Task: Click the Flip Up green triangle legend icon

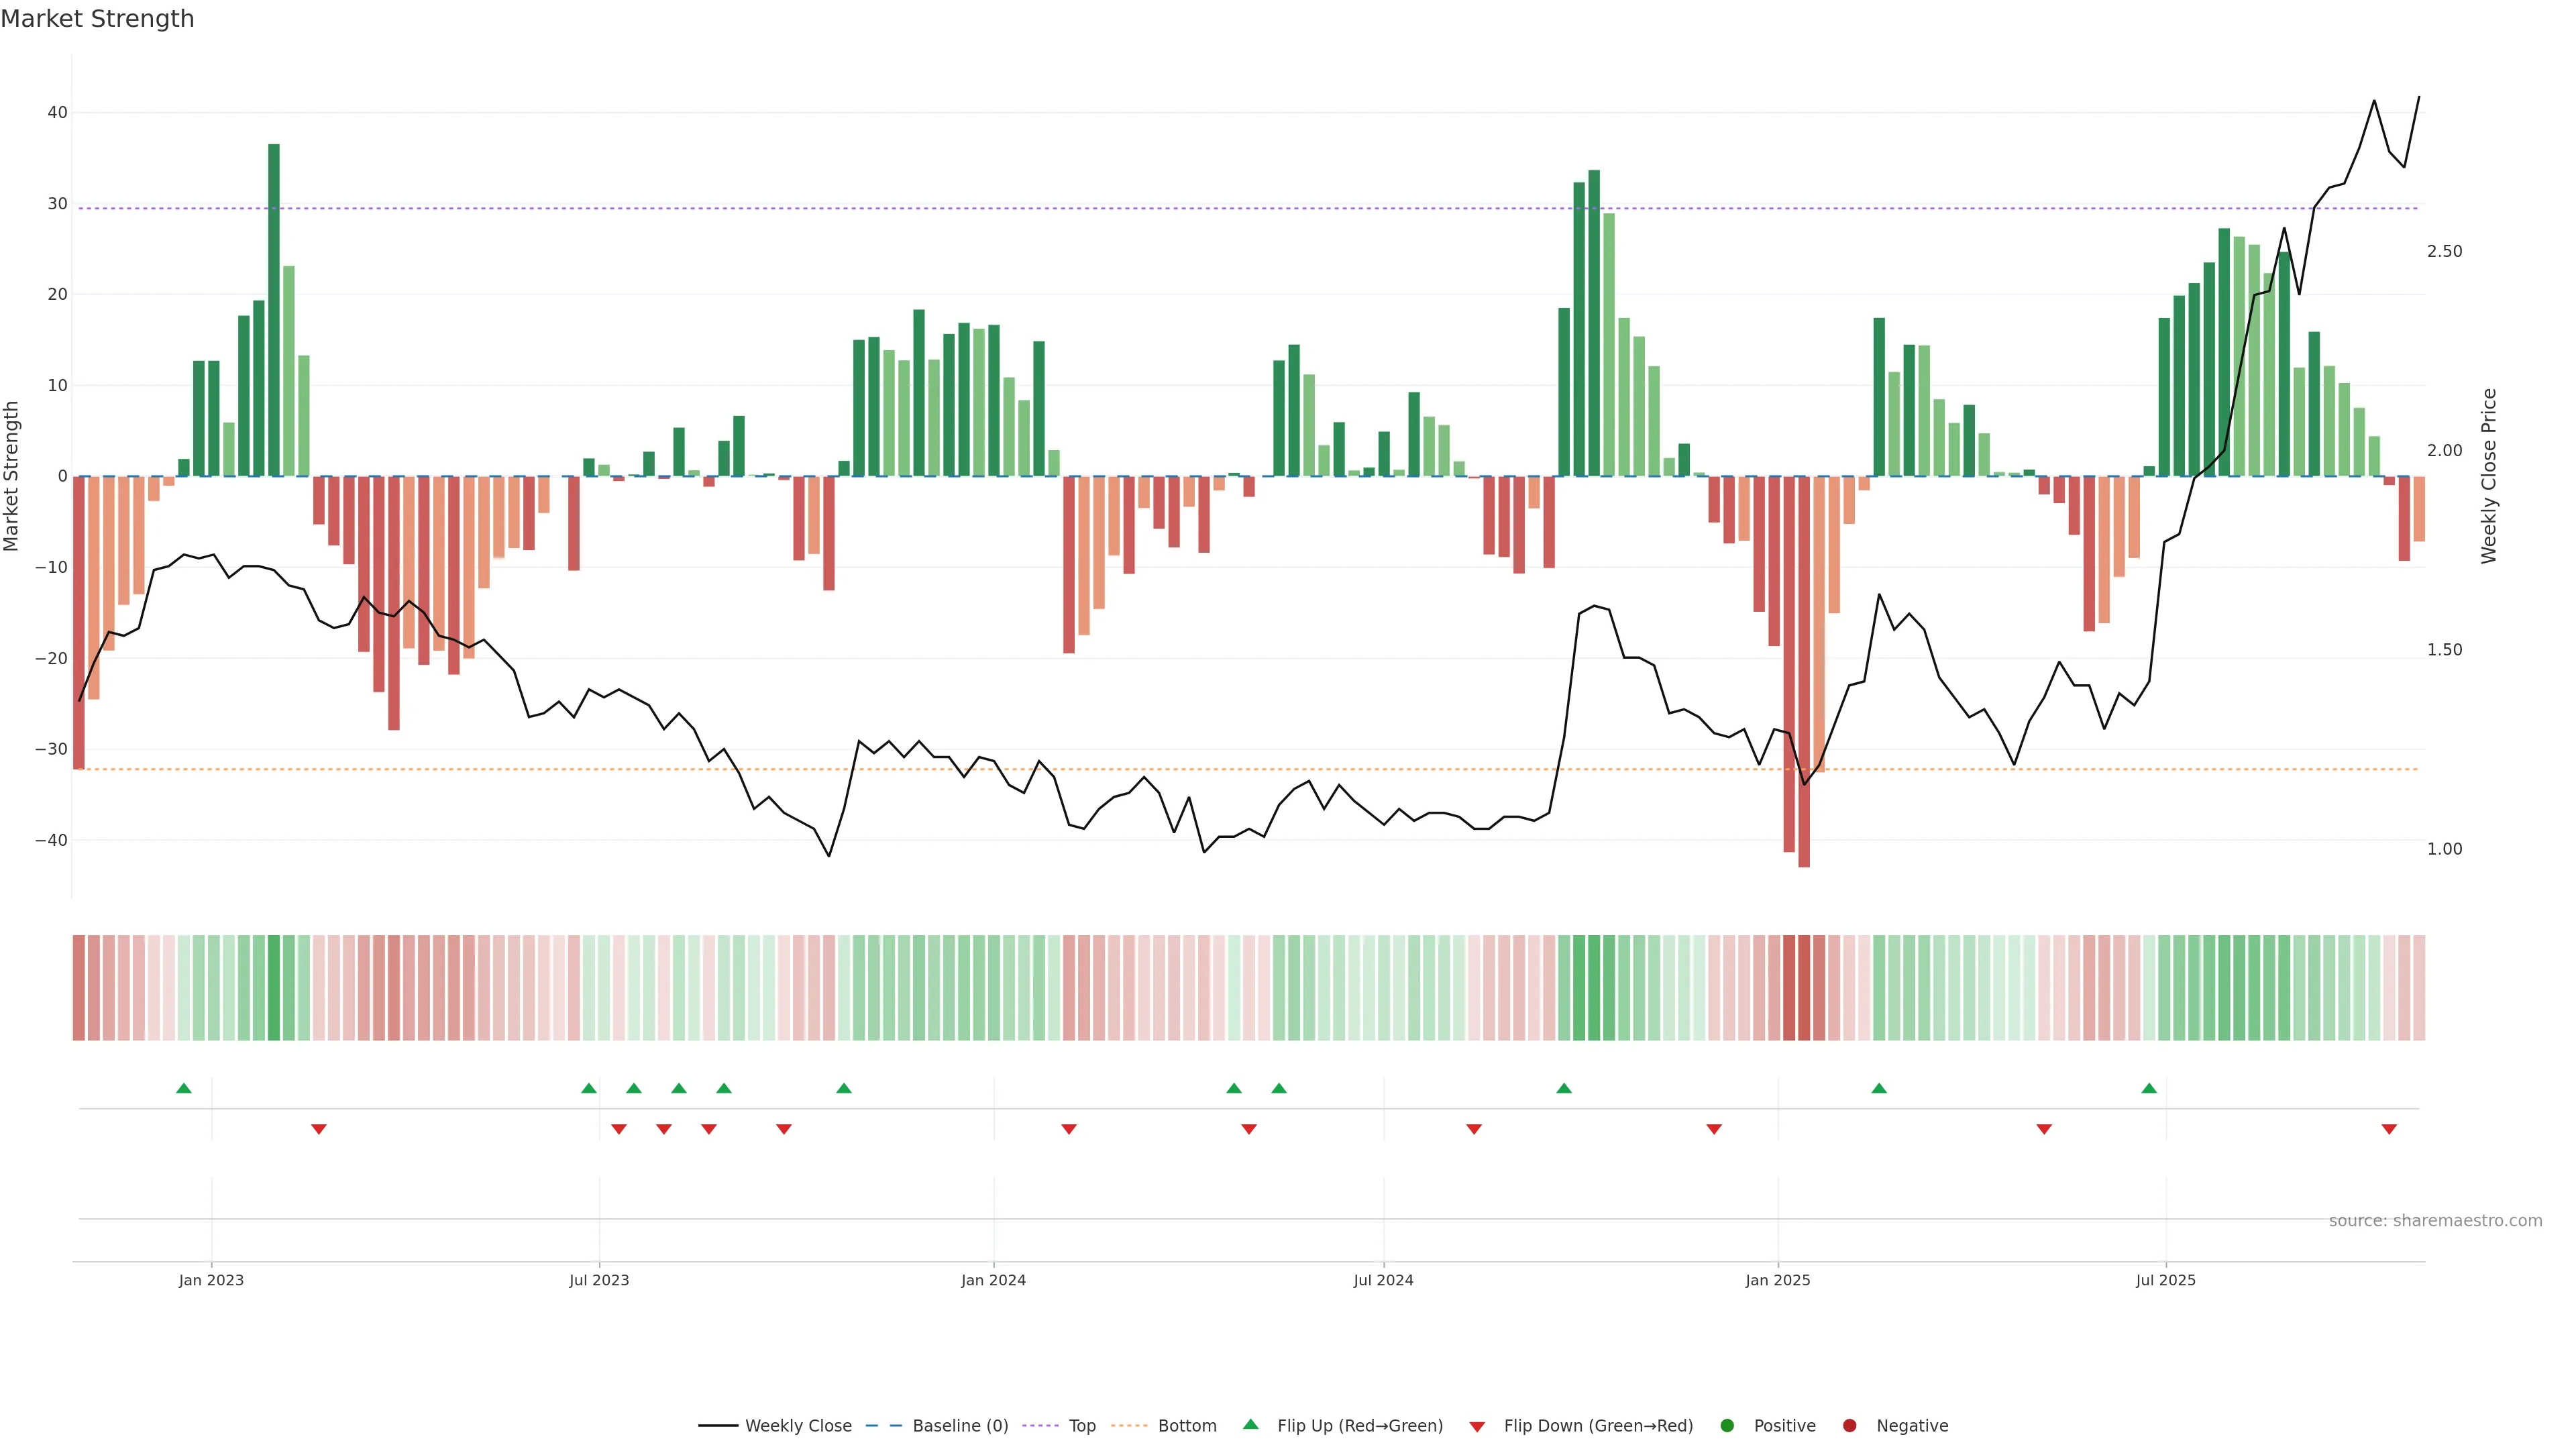Action: [1250, 1424]
